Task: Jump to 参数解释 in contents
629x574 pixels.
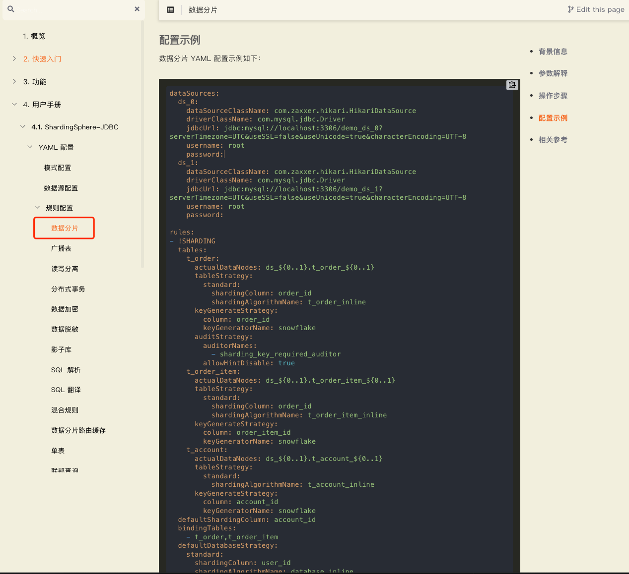Action: 553,73
